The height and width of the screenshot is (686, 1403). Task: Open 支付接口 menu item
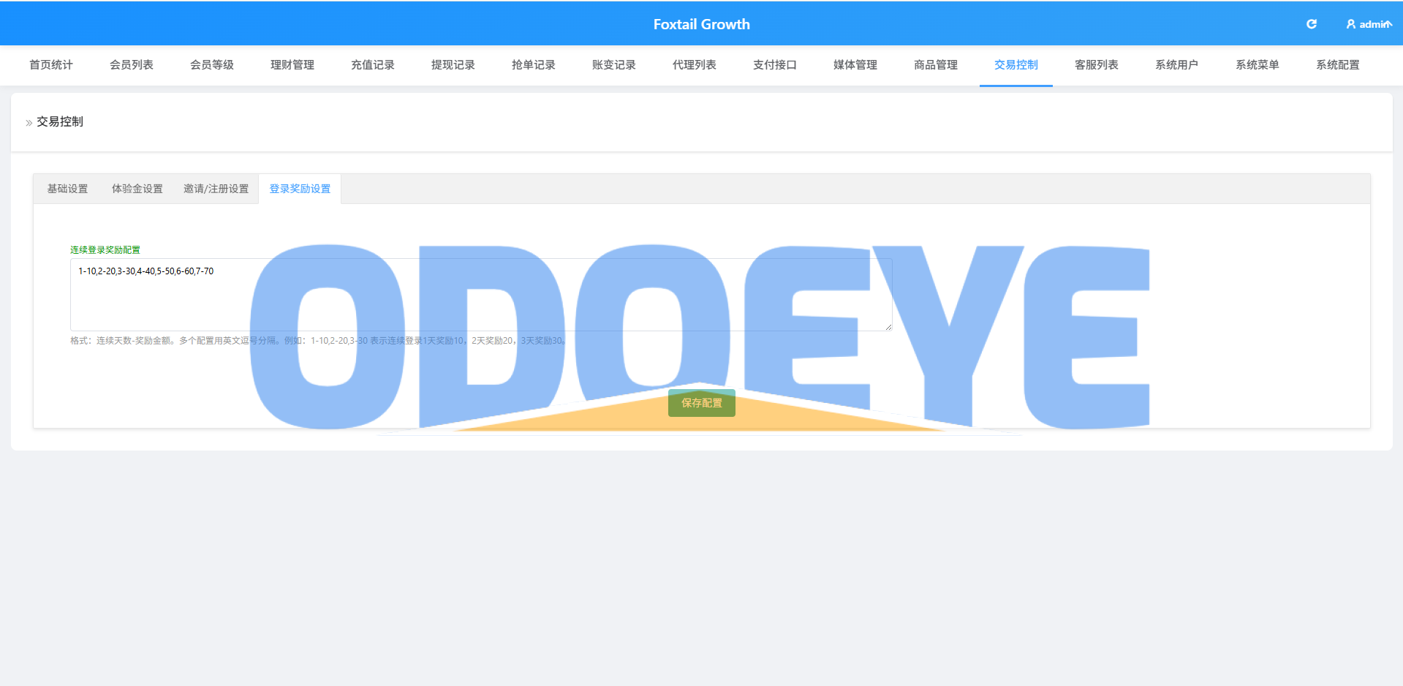775,65
